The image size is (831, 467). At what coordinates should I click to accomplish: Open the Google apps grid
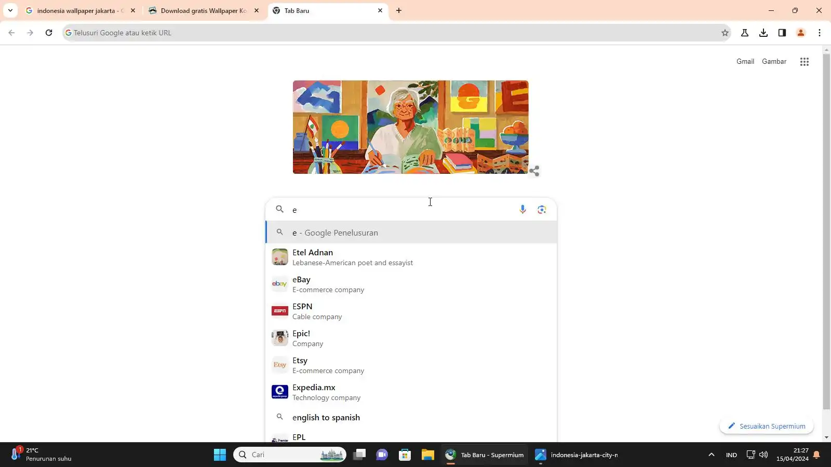click(x=805, y=62)
